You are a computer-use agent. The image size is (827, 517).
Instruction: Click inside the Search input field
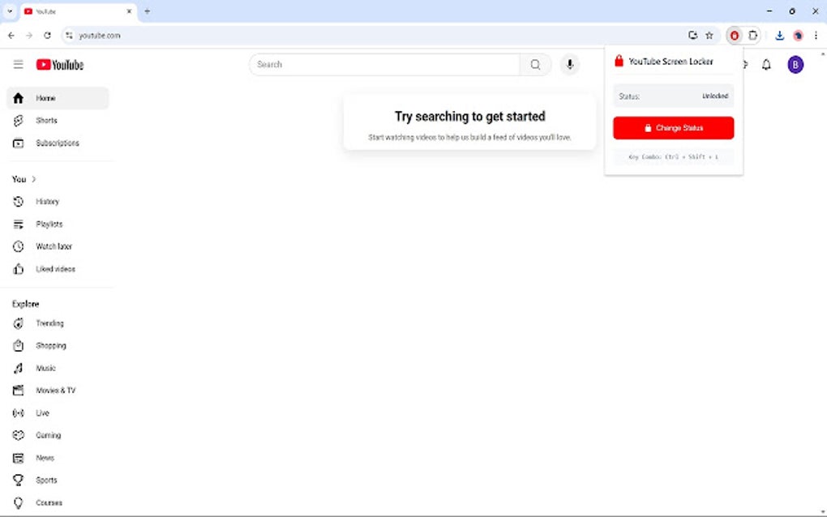pyautogui.click(x=381, y=64)
